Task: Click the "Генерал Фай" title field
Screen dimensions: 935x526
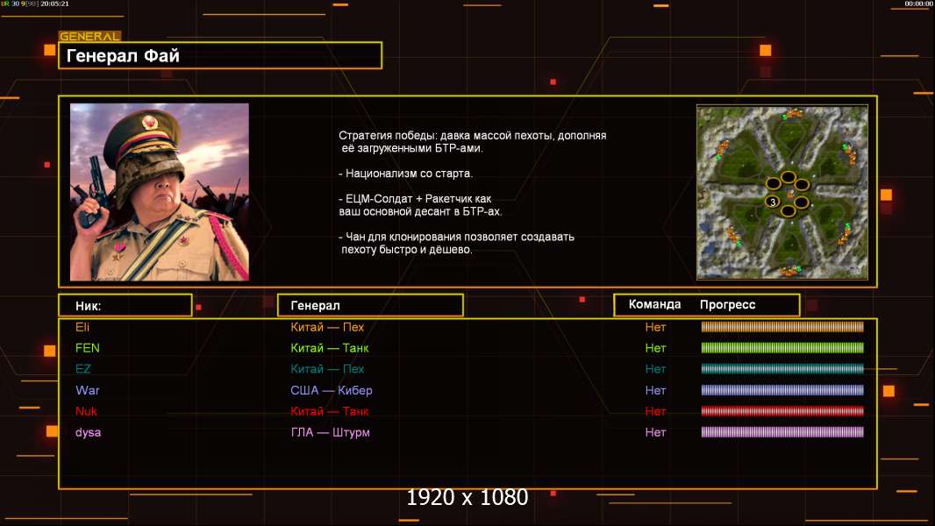Action: (220, 55)
